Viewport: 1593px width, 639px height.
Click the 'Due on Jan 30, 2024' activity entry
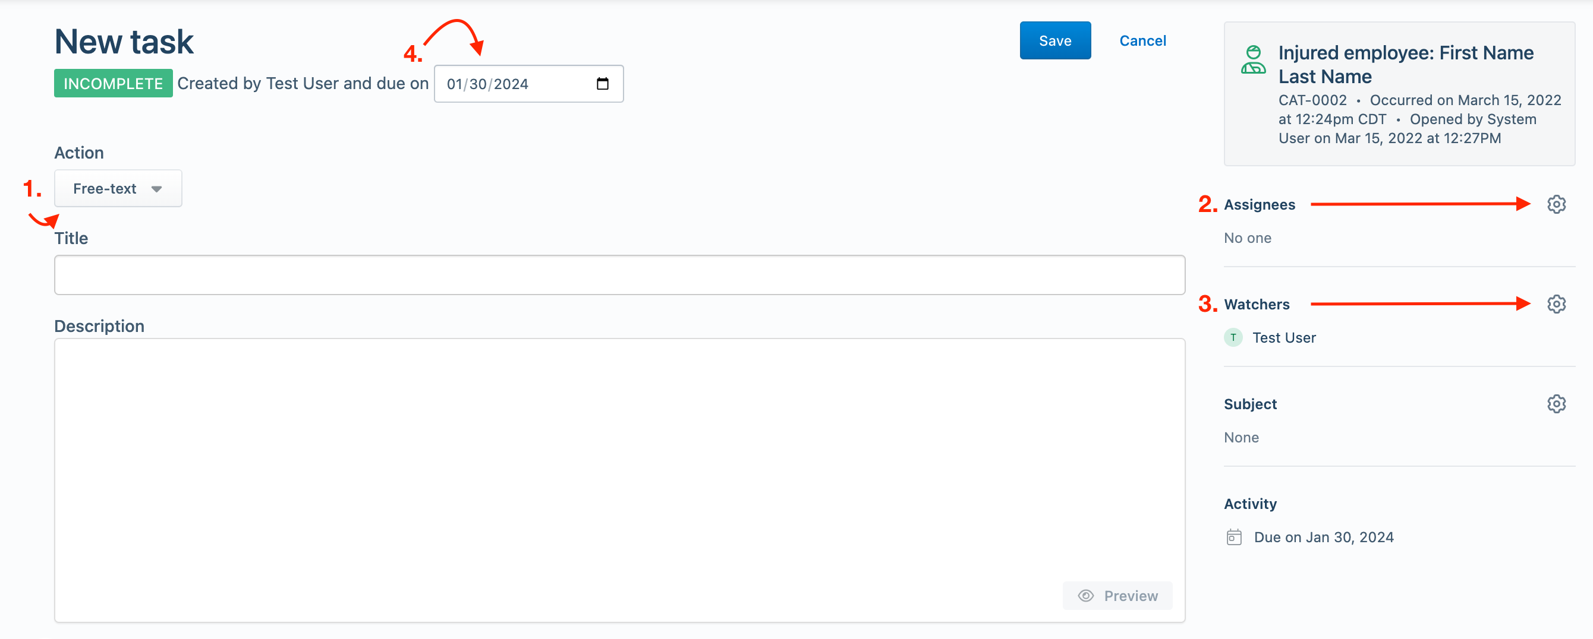(x=1323, y=537)
